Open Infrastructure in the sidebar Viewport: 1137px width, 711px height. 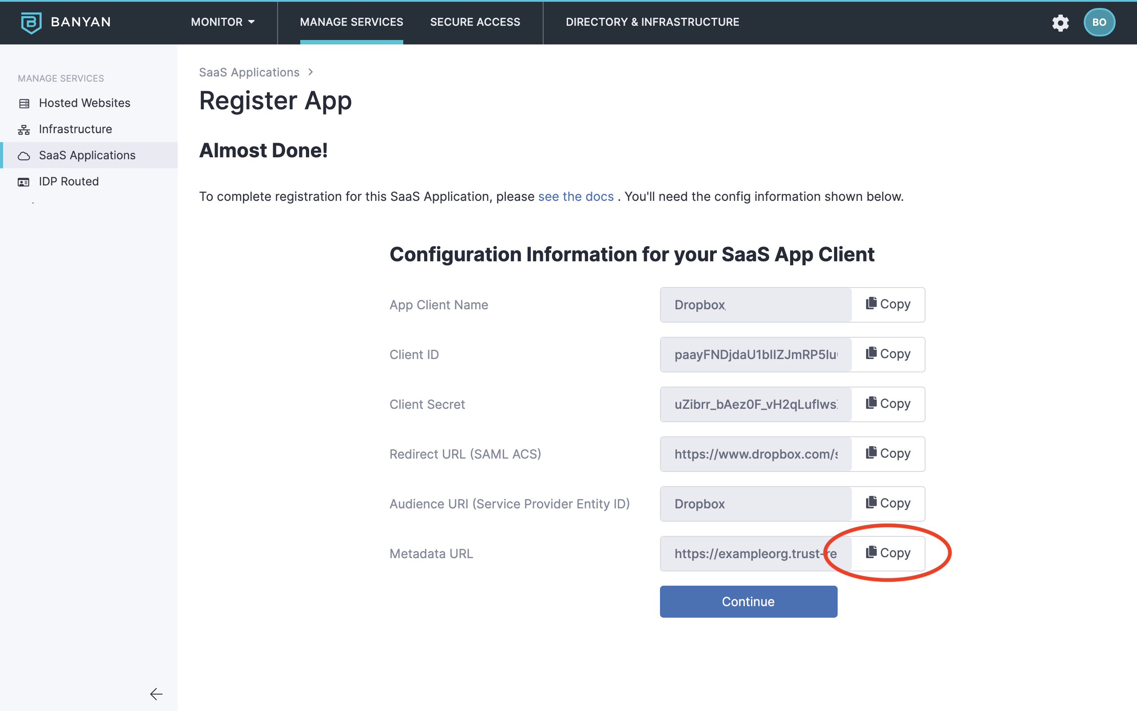75,129
